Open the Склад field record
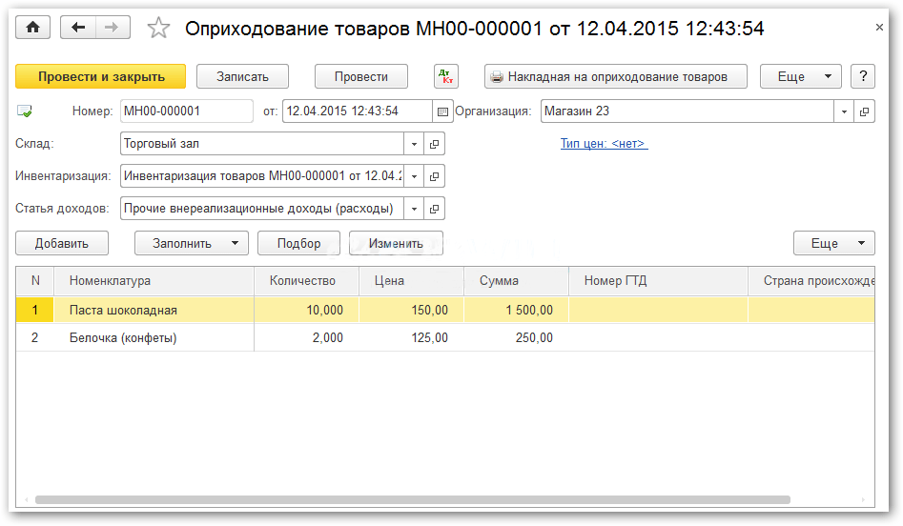Viewport: 903px width, 526px height. pos(435,144)
